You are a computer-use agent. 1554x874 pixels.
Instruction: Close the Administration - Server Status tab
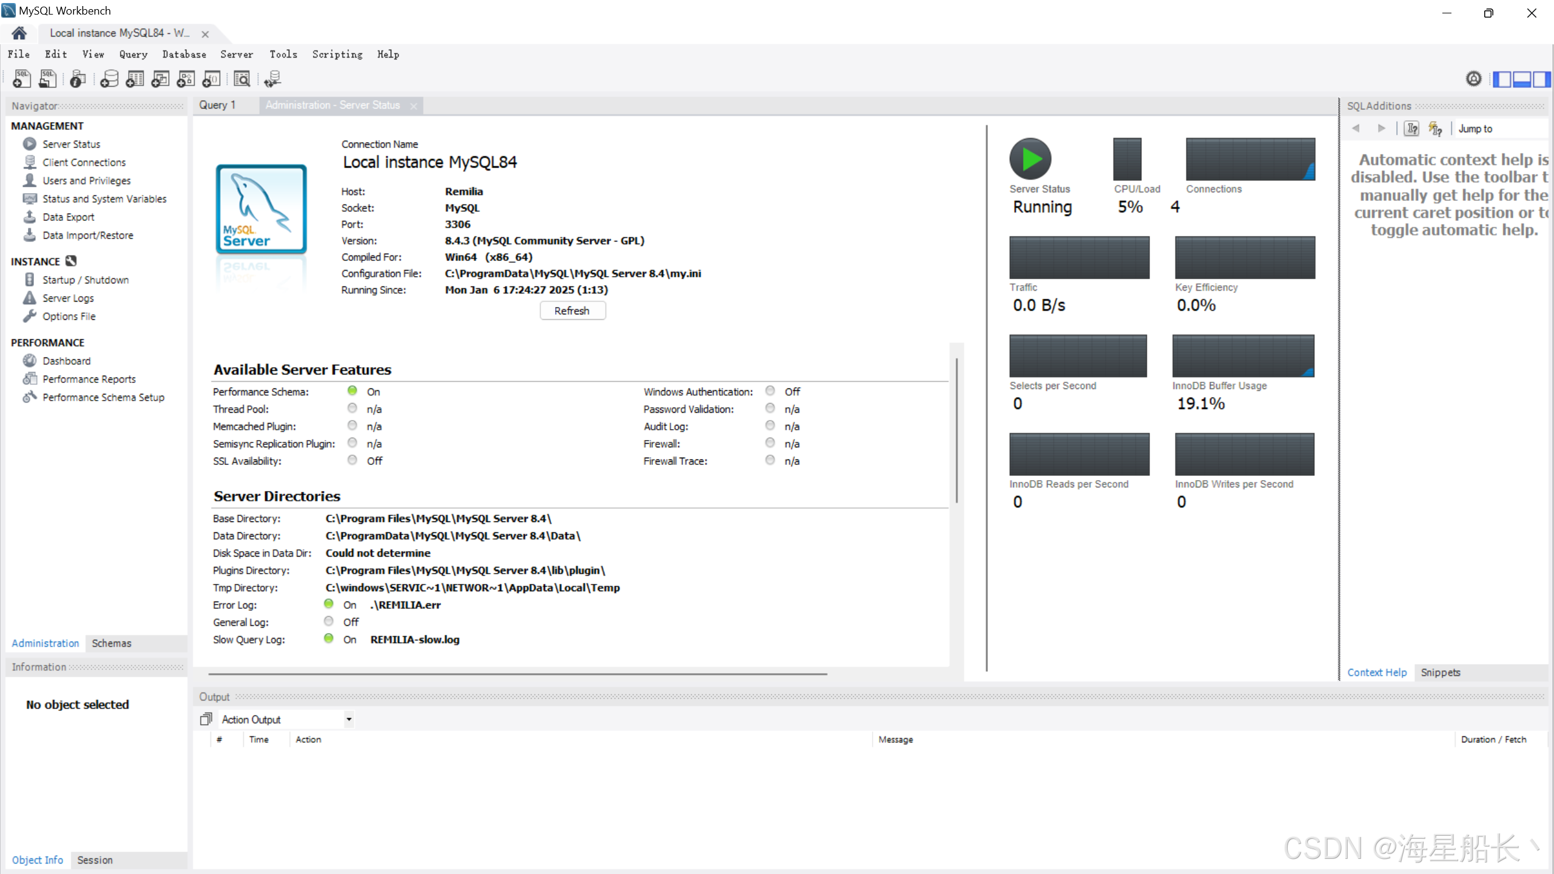coord(414,106)
